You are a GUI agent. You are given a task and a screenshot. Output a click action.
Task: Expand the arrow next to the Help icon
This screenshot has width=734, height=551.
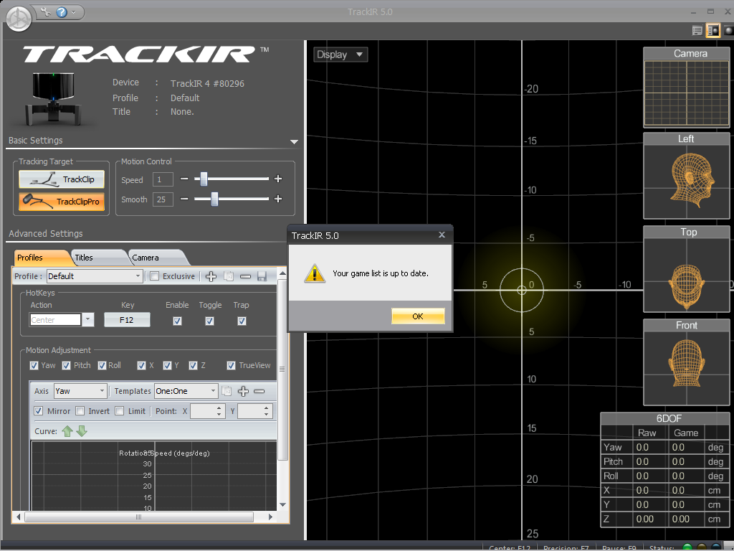point(74,12)
